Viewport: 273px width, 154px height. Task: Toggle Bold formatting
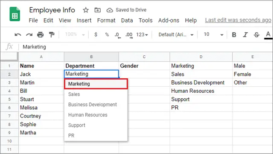(234, 35)
